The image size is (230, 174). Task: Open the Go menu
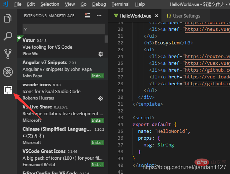(x=83, y=4)
